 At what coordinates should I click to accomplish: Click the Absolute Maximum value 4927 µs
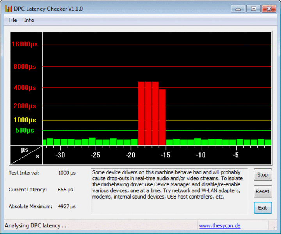(67, 207)
